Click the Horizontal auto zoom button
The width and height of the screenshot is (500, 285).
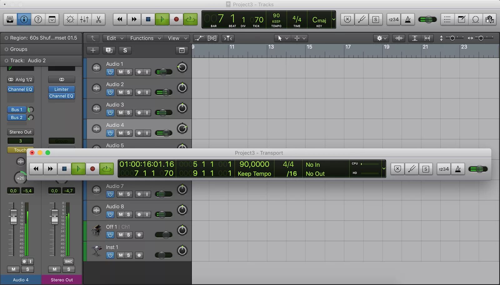(x=427, y=38)
